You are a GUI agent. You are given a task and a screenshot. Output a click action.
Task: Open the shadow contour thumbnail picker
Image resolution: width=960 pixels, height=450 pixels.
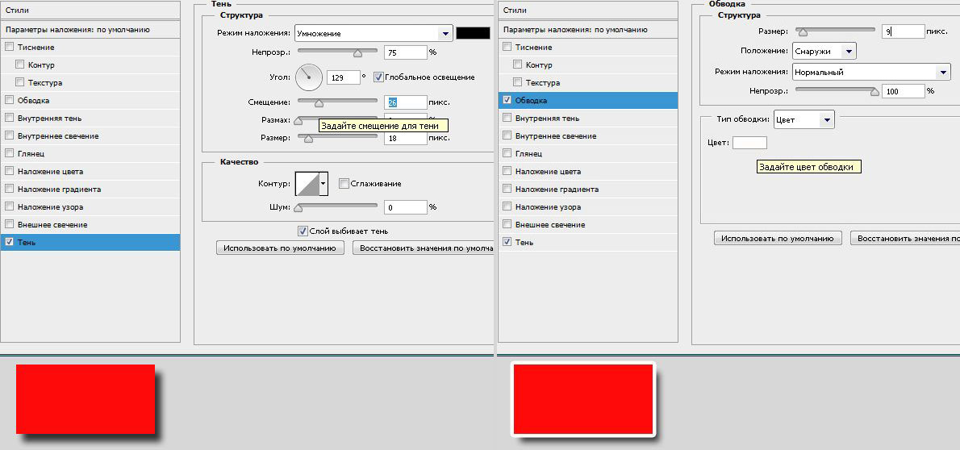[x=307, y=184]
